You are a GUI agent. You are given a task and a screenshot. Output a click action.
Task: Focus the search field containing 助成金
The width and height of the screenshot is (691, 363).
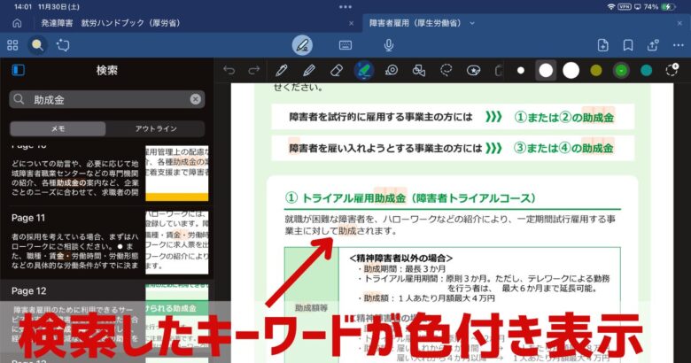click(x=106, y=99)
